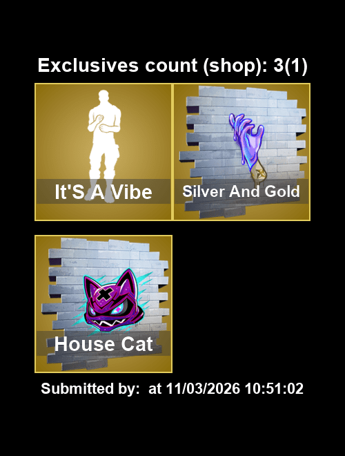Click the X mark on cat's forehead

(104, 294)
